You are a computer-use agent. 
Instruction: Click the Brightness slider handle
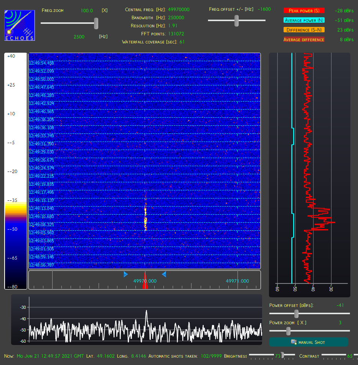click(x=282, y=355)
